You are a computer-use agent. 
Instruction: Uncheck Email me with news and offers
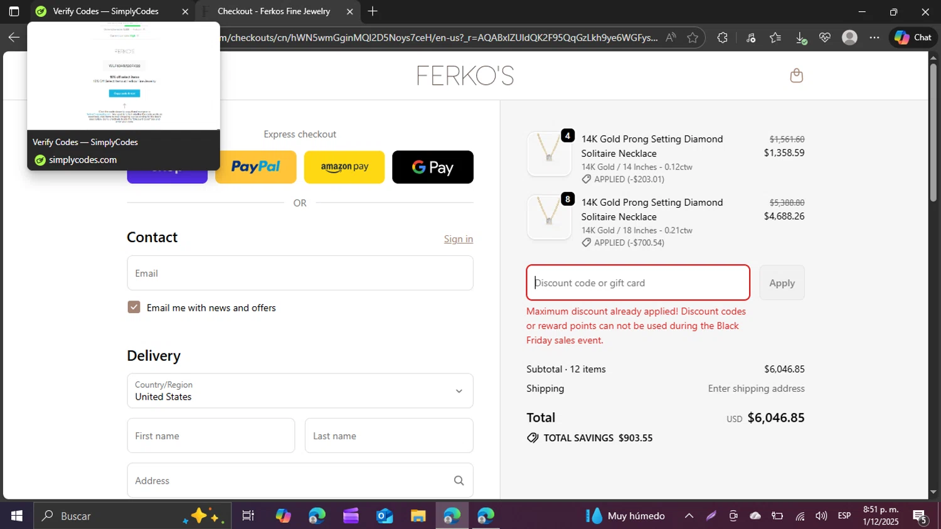[x=134, y=307]
